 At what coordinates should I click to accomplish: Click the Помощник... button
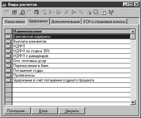pyautogui.click(x=17, y=111)
